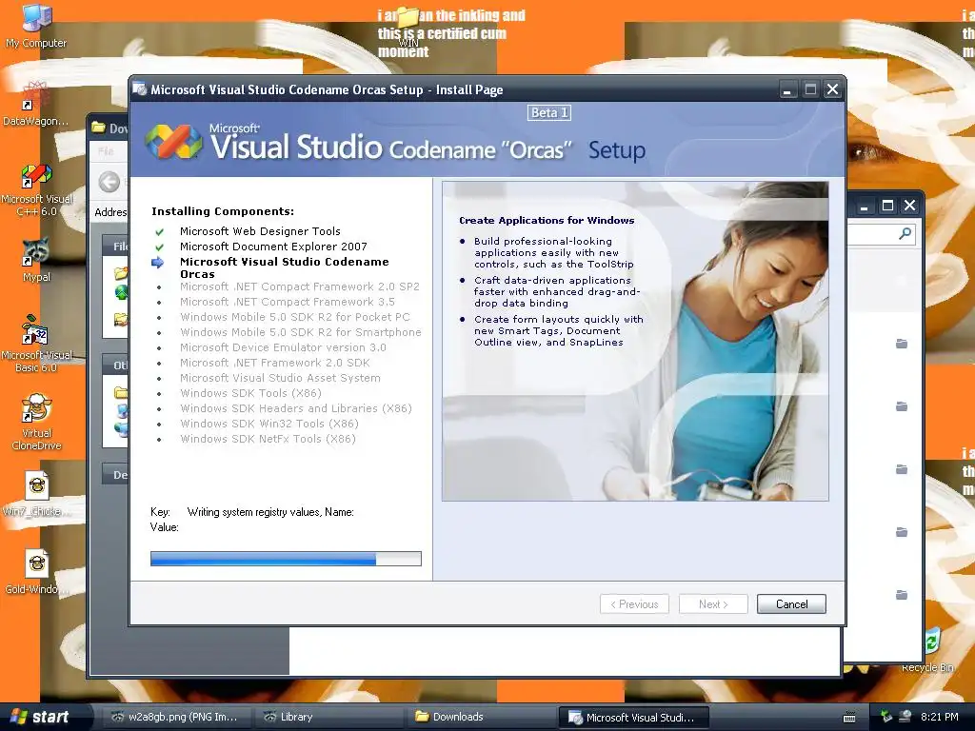The height and width of the screenshot is (731, 975).
Task: Click the search magnifier in Library window
Action: point(905,234)
